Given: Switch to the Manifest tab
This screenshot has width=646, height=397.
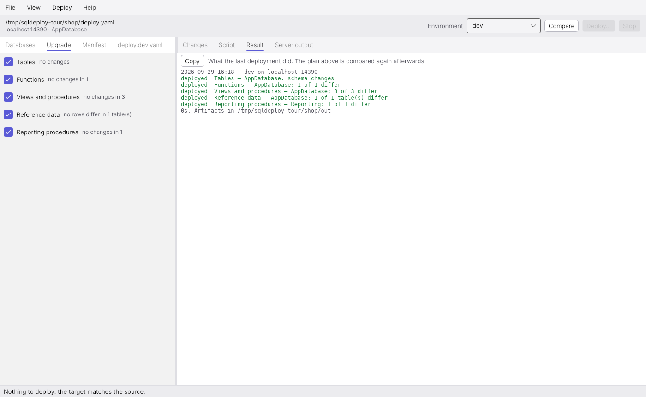Looking at the screenshot, I should point(94,45).
